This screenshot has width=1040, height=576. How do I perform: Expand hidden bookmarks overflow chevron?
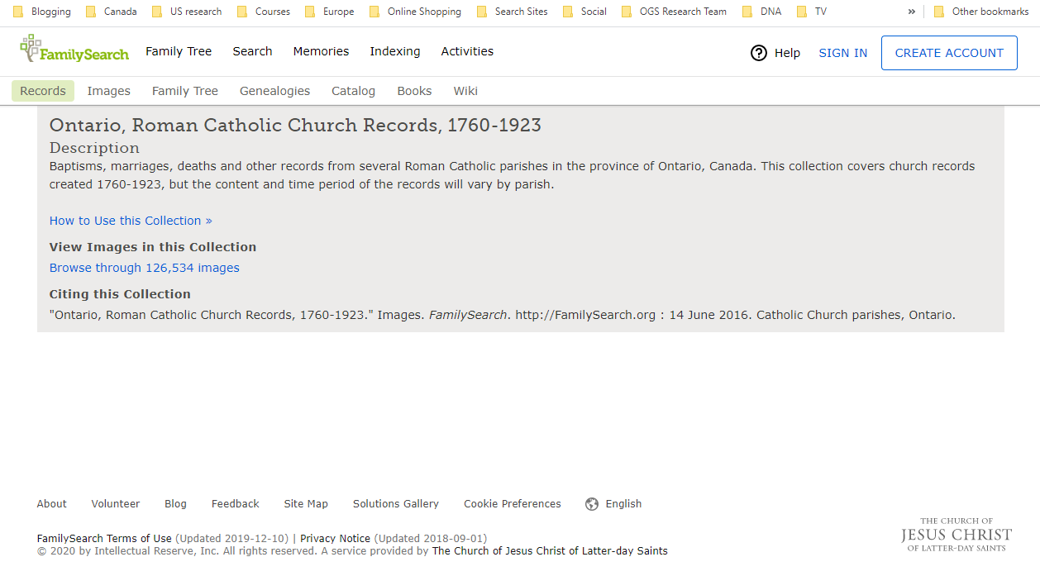[x=911, y=12]
